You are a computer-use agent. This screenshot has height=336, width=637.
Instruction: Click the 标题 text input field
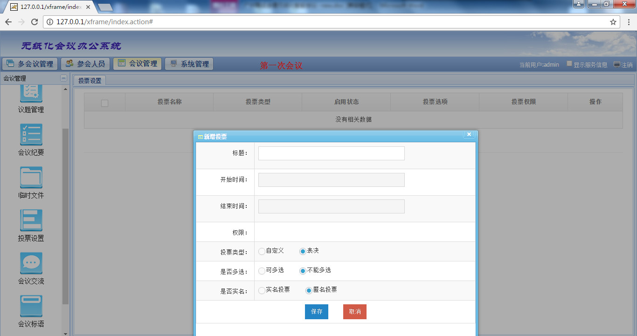click(331, 153)
